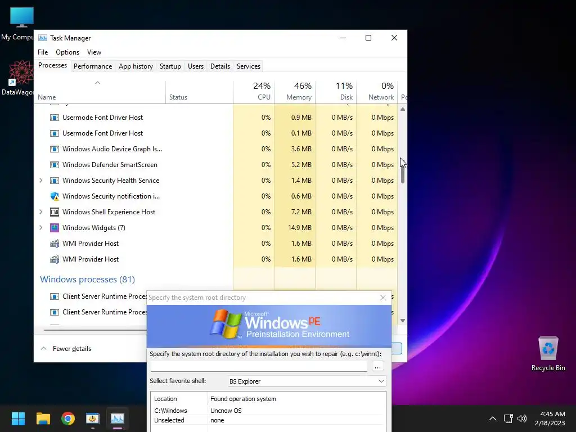
Task: Click the Windows Widgets process icon
Action: coord(55,228)
